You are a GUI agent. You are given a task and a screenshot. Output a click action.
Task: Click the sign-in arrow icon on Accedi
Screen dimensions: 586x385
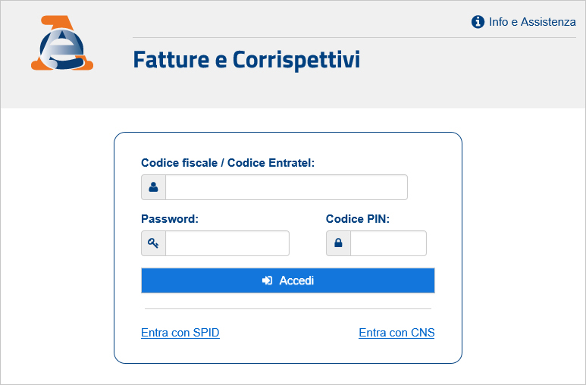[267, 280]
